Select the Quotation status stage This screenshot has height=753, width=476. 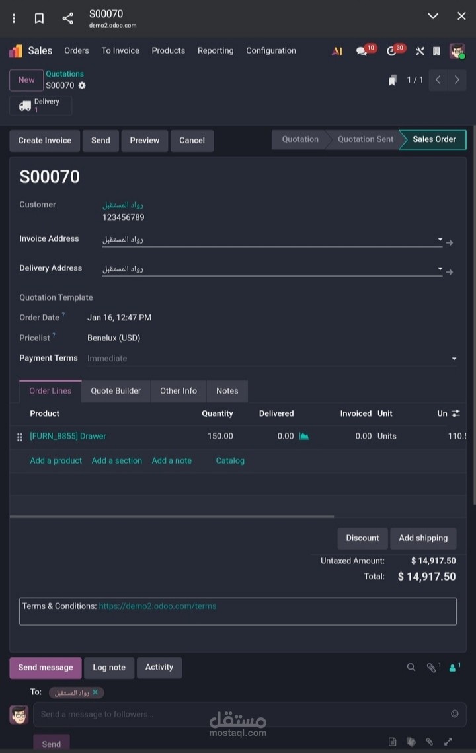(x=300, y=140)
